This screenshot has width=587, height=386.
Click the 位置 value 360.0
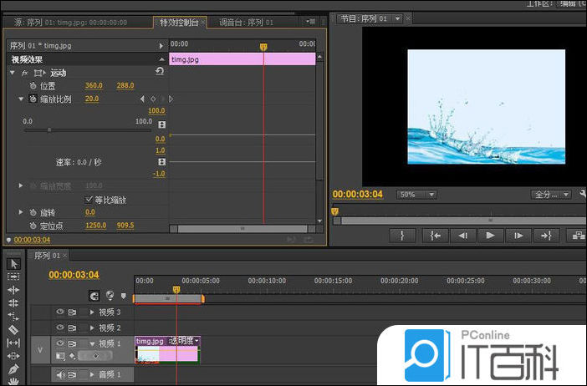(x=94, y=85)
